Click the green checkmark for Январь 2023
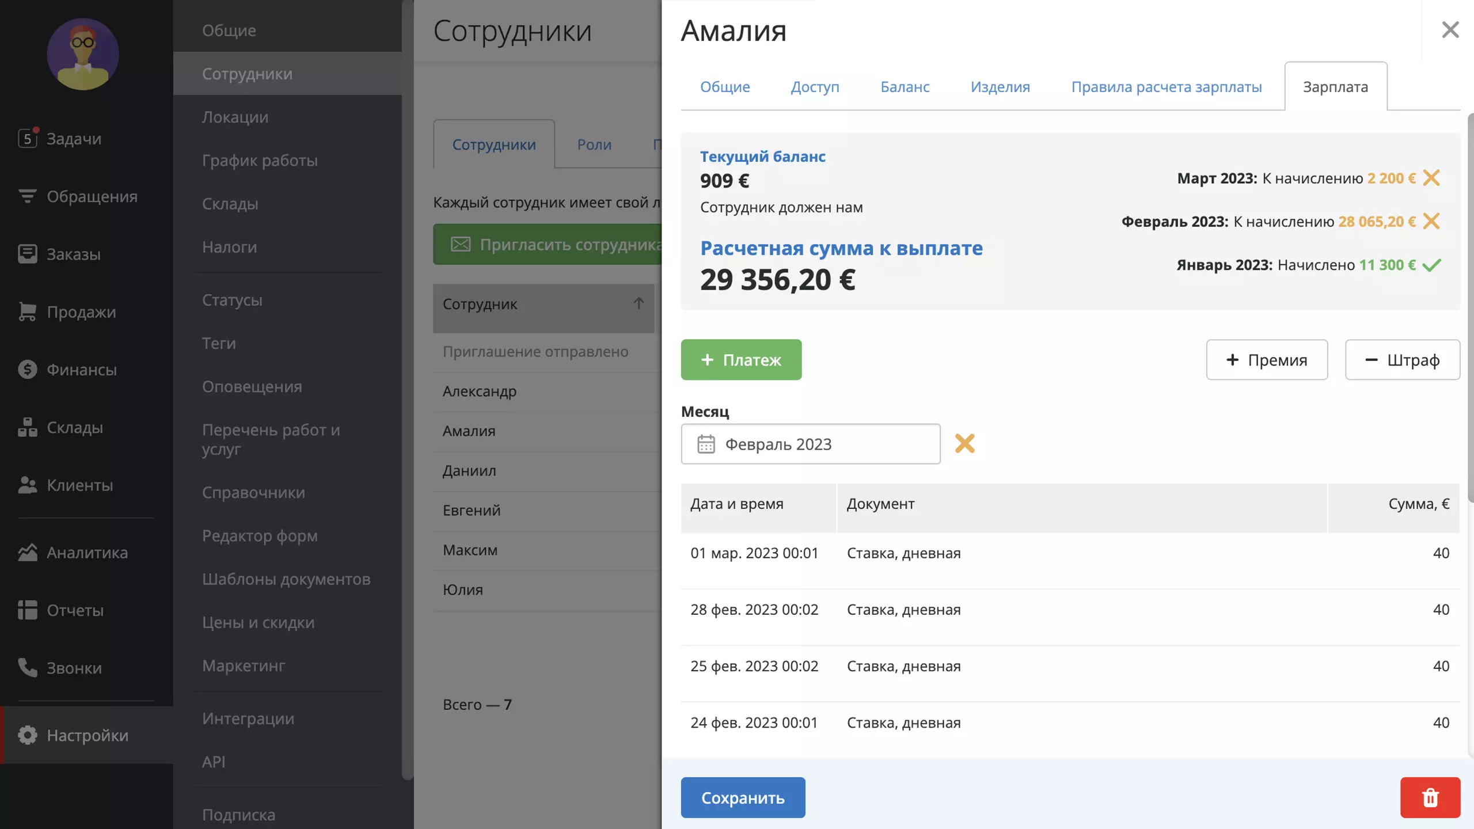 (x=1431, y=265)
